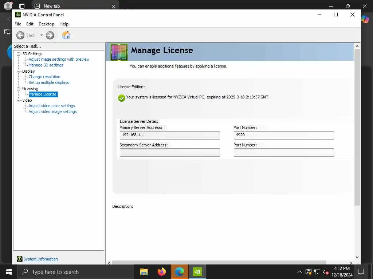Viewport: 373px width, 279px height.
Task: Click the security warning tray icon
Action: pyautogui.click(x=308, y=272)
